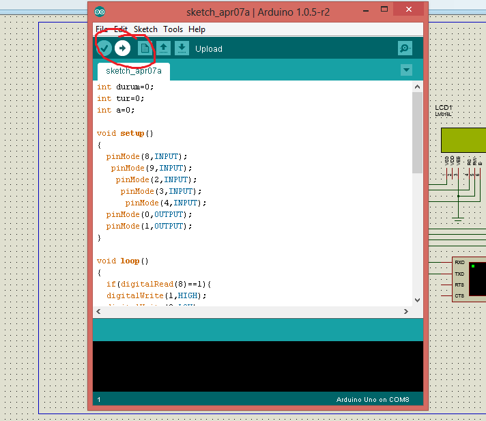The width and height of the screenshot is (486, 421).
Task: Click the 'digitalWrite(1,HIGH);' line
Action: [x=156, y=296]
